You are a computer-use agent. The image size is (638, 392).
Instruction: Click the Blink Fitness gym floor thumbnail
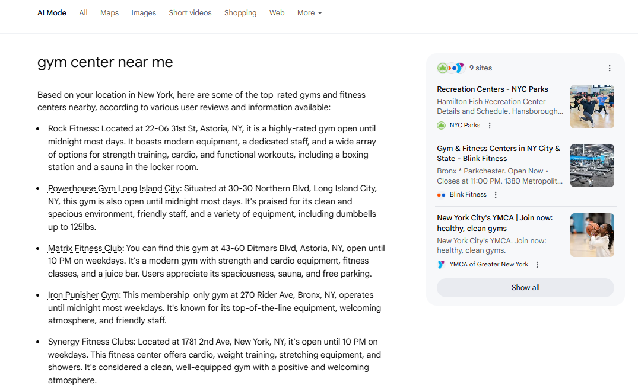pyautogui.click(x=592, y=166)
